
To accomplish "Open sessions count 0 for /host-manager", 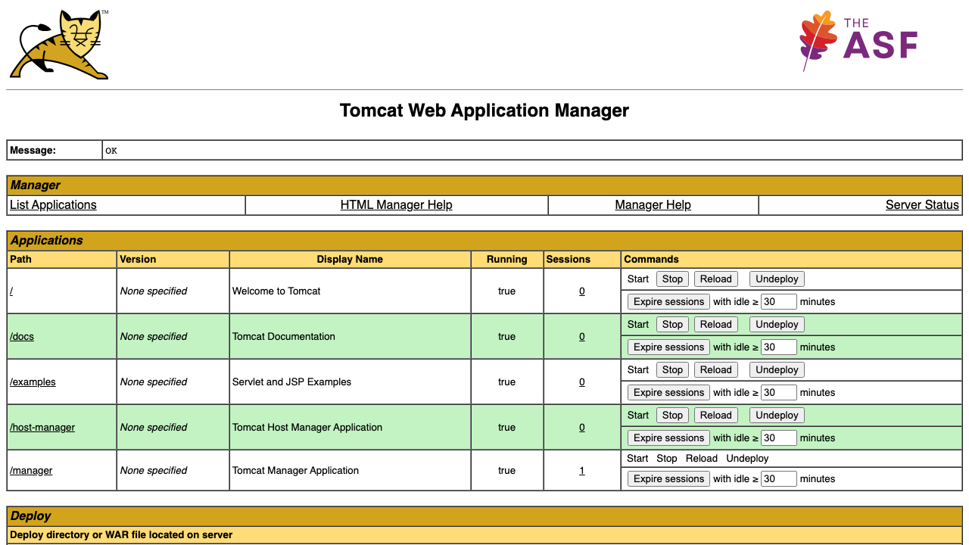I will point(582,428).
